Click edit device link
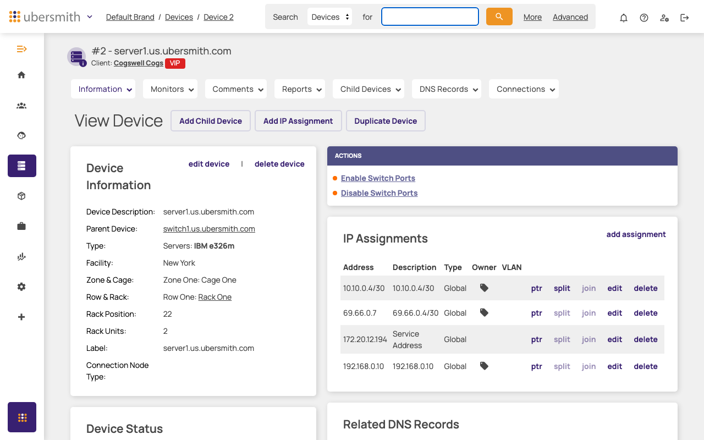The width and height of the screenshot is (704, 440). 209,164
